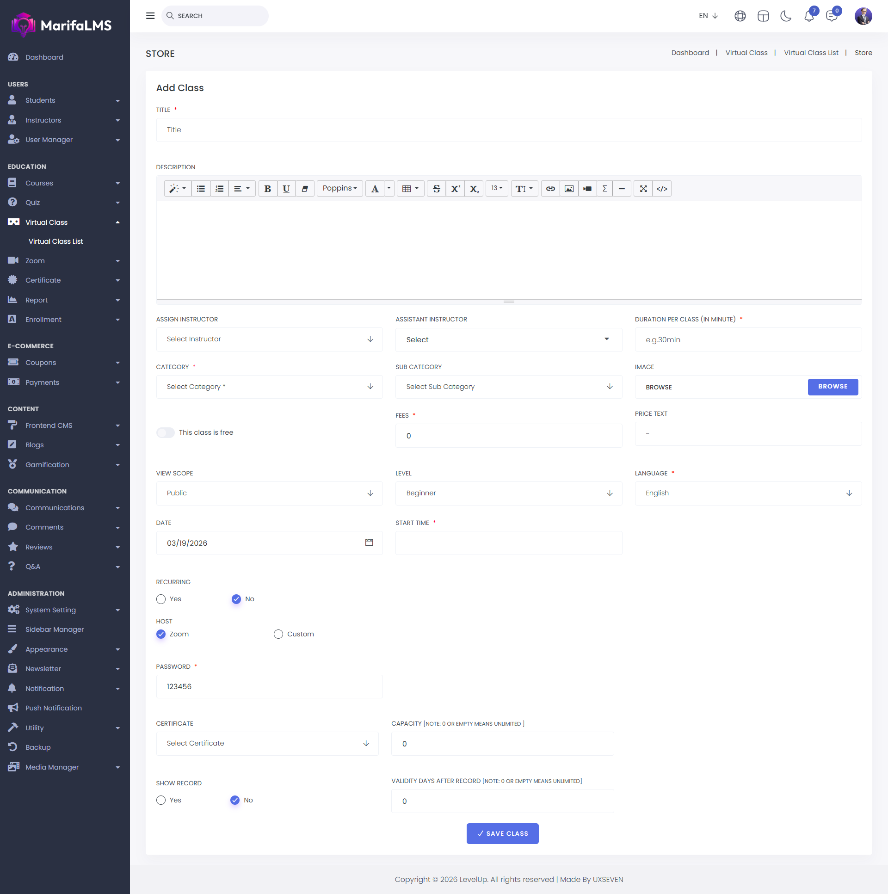This screenshot has width=888, height=894.
Task: Open Virtual Class List in sidebar
Action: point(55,241)
